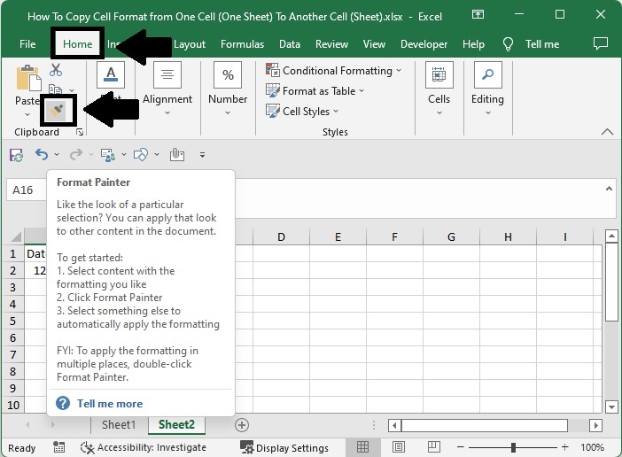The image size is (622, 457).
Task: Click the Format Painter brush icon
Action: tap(57, 110)
